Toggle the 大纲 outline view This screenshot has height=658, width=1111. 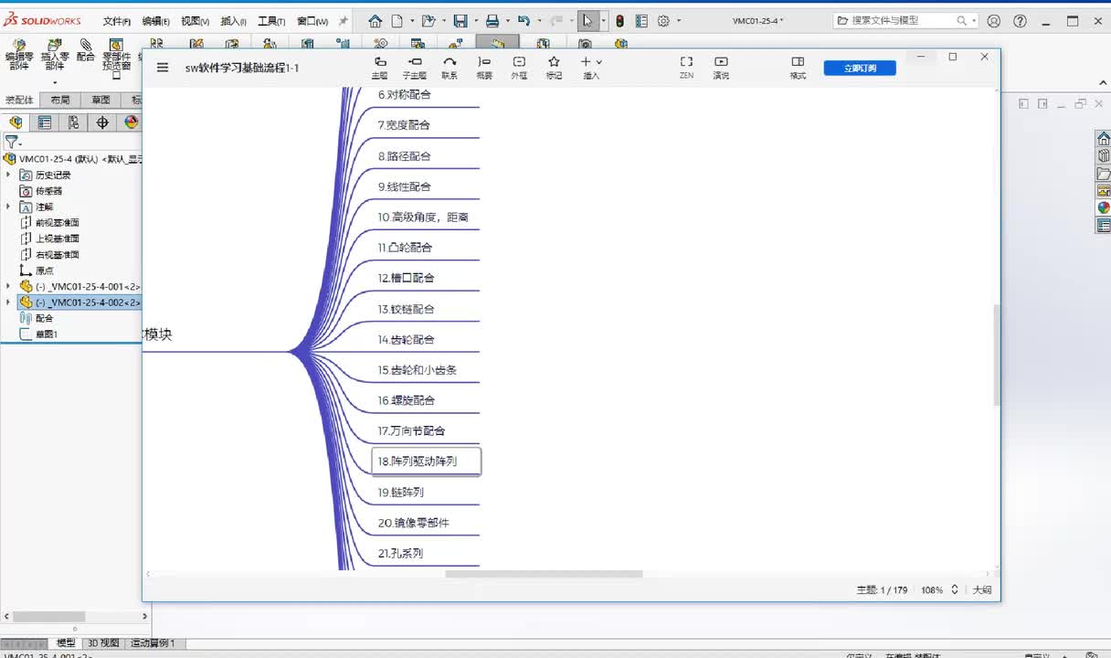[x=981, y=590]
